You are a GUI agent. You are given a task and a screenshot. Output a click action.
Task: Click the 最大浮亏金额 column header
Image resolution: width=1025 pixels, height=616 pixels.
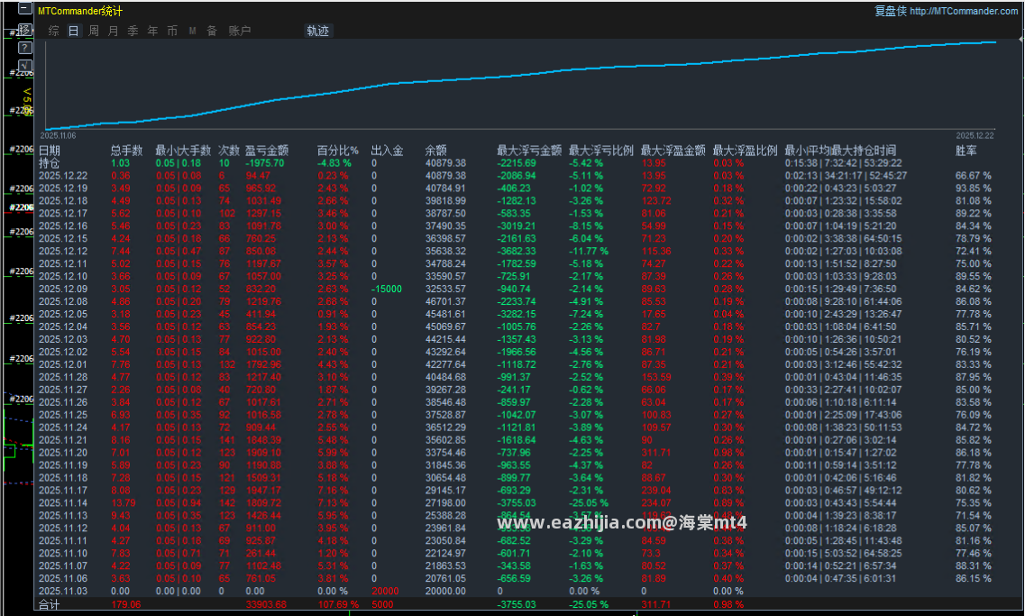529,151
